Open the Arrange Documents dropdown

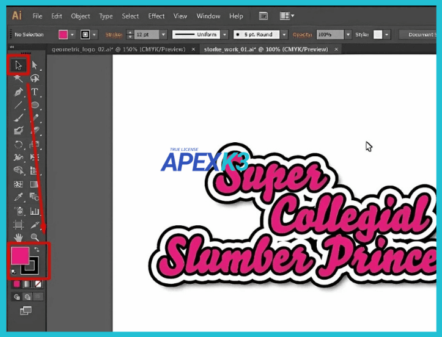287,16
